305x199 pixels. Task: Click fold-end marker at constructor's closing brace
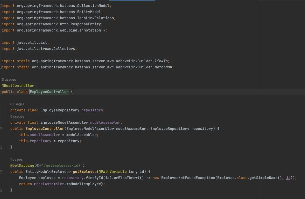[x=1, y=147]
